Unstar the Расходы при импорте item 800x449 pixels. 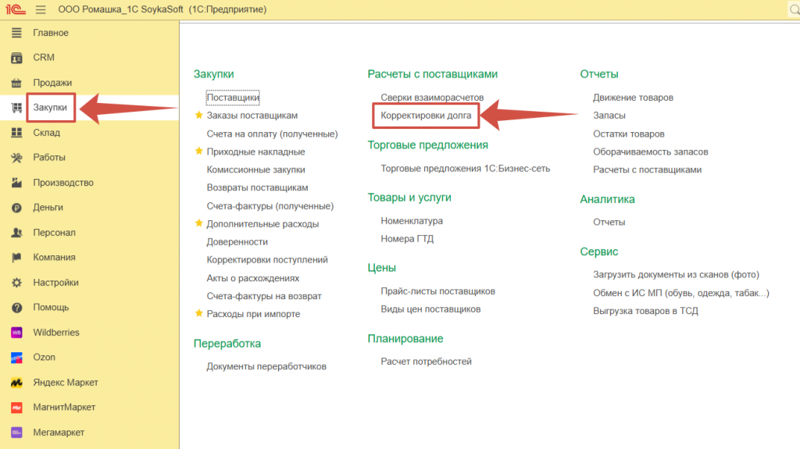click(198, 314)
